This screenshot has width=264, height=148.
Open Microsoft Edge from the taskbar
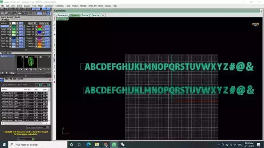(x=88, y=144)
